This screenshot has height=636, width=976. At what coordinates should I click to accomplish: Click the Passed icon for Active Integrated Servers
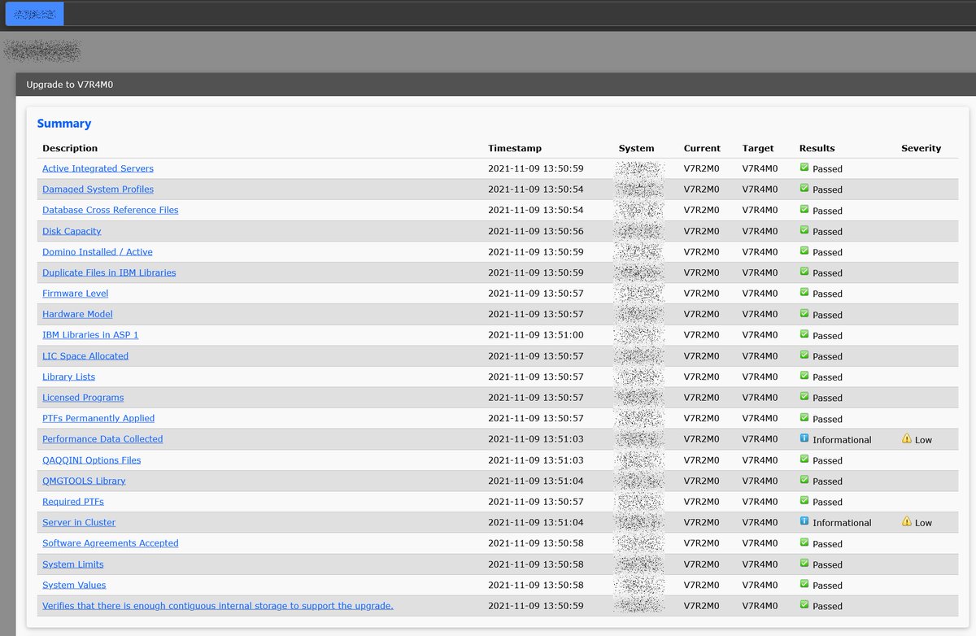point(802,168)
